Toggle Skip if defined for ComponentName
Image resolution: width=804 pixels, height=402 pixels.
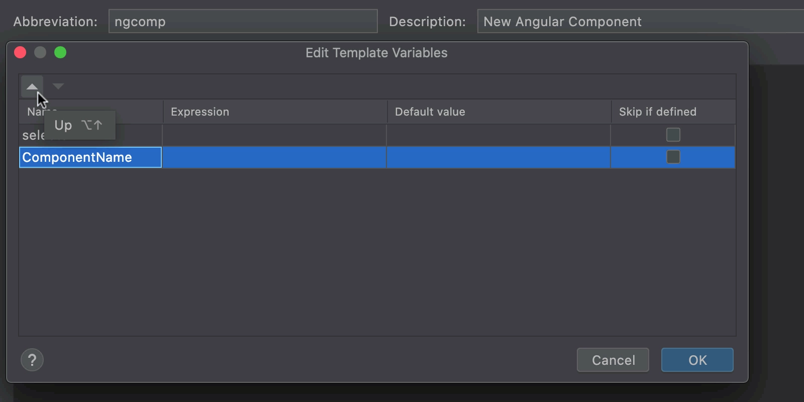point(673,157)
